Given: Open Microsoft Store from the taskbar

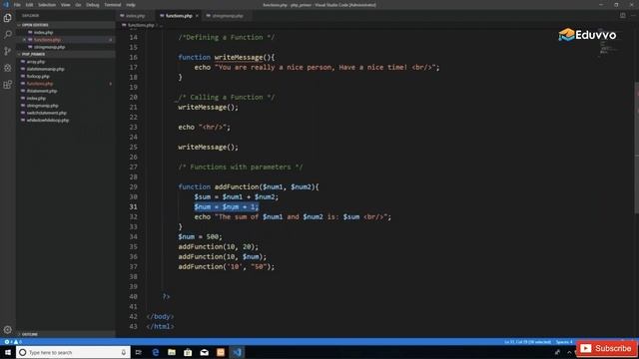Looking at the screenshot, I should pos(188,352).
